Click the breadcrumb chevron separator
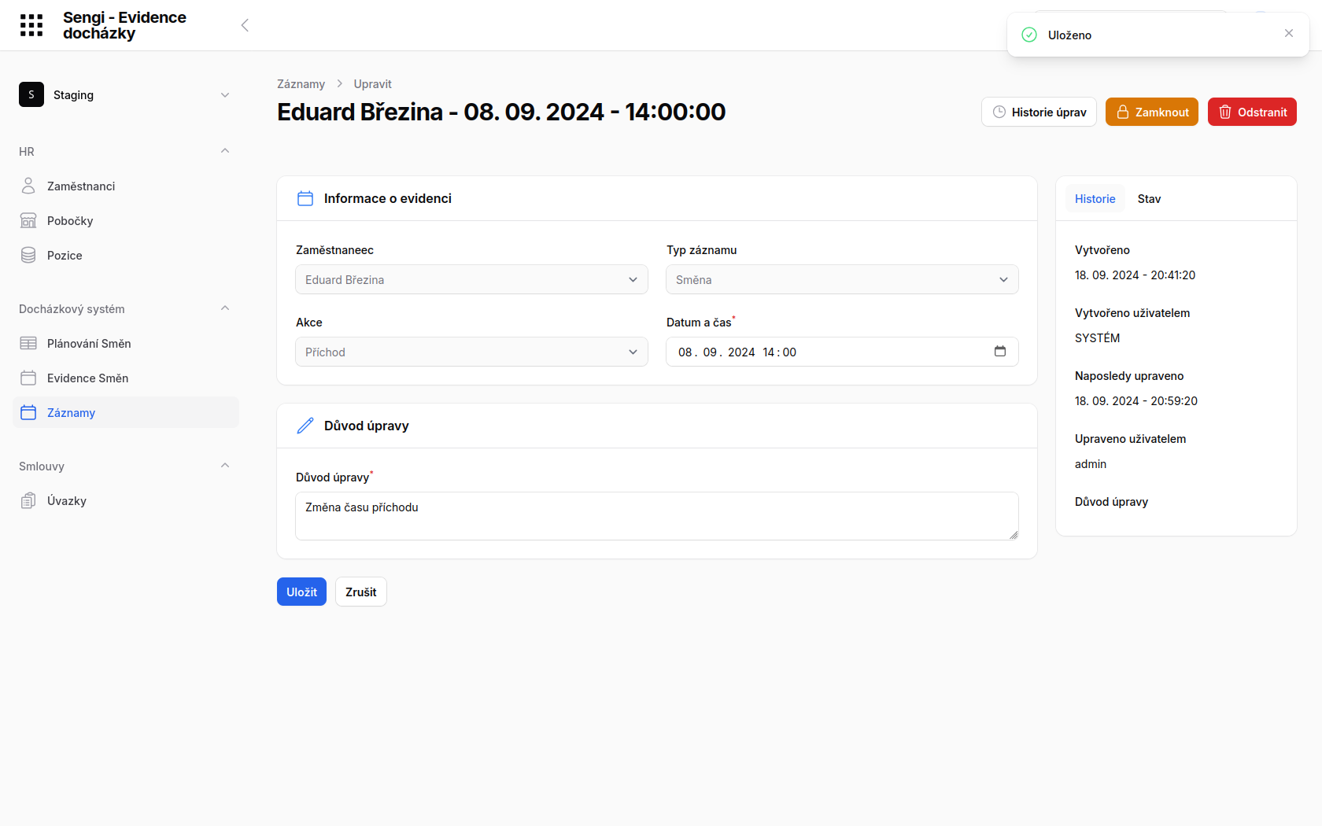 point(339,83)
